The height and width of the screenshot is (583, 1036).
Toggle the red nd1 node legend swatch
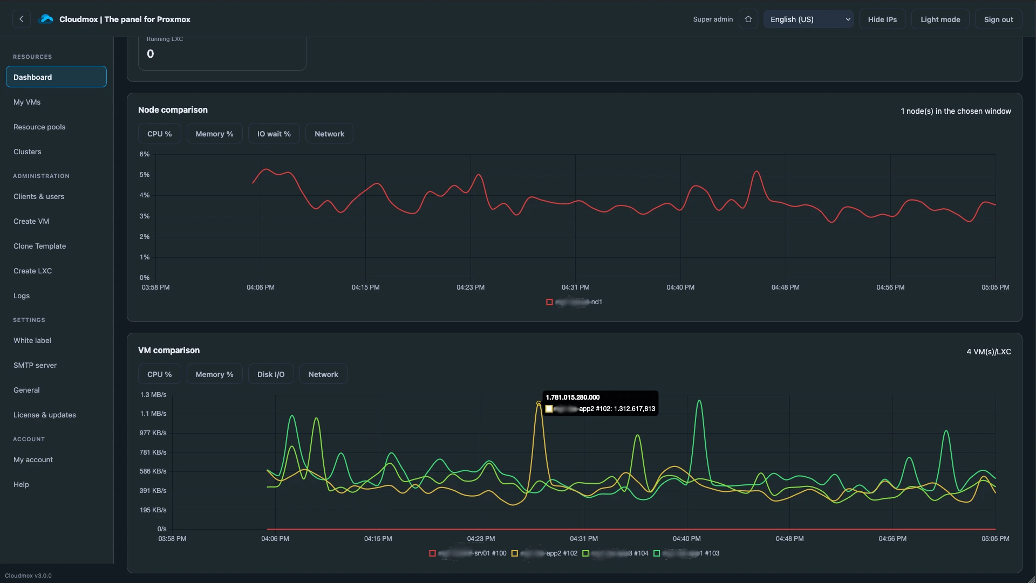(x=549, y=302)
